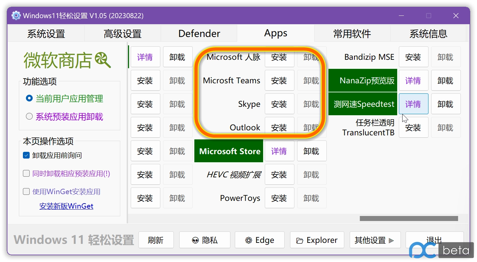Viewport: 477px width, 262px height.
Task: Uninstall Outlook using its 卸载 button
Action: [310, 127]
